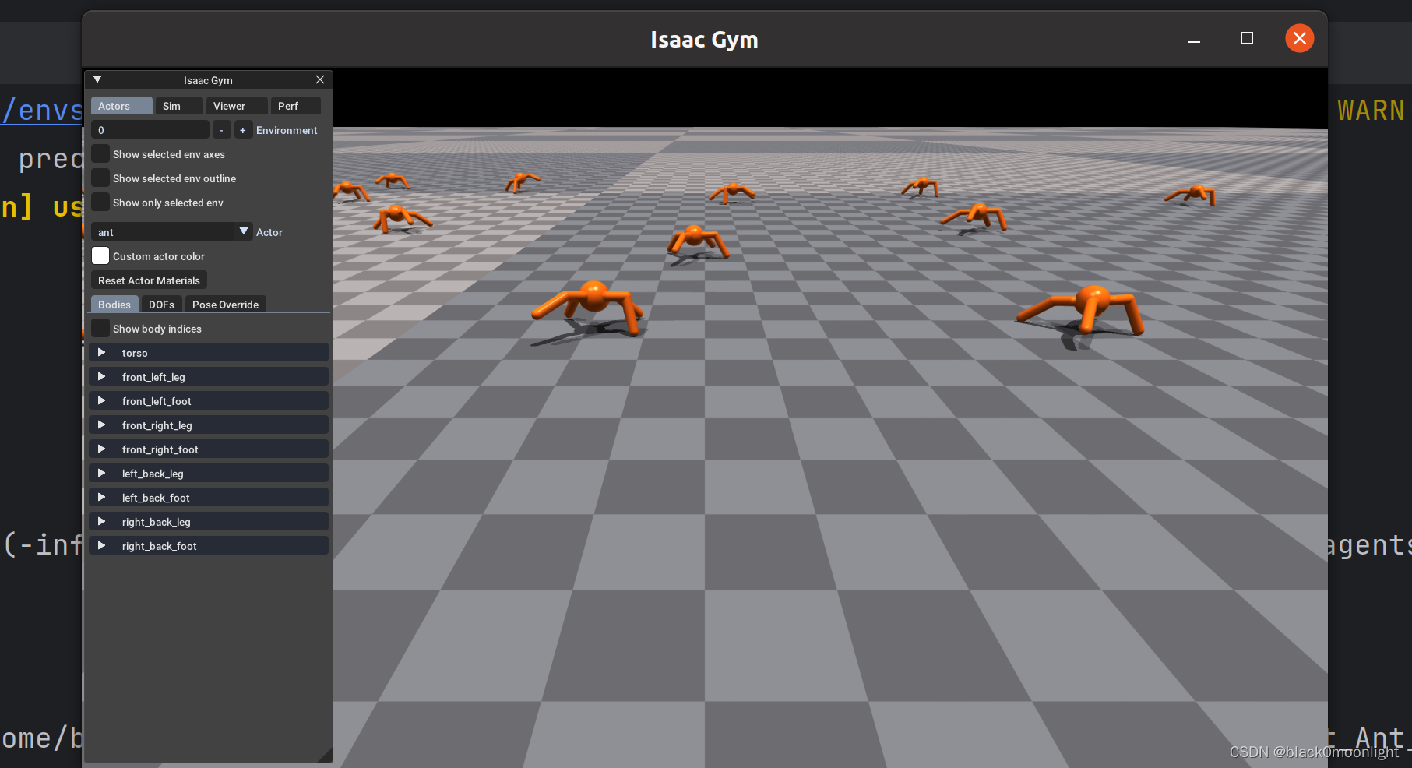Expand the front_right_leg body row

tap(209, 425)
